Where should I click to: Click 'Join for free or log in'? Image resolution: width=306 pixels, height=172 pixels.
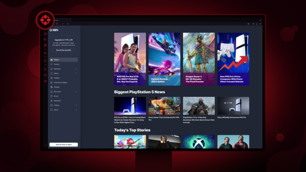pos(64,145)
